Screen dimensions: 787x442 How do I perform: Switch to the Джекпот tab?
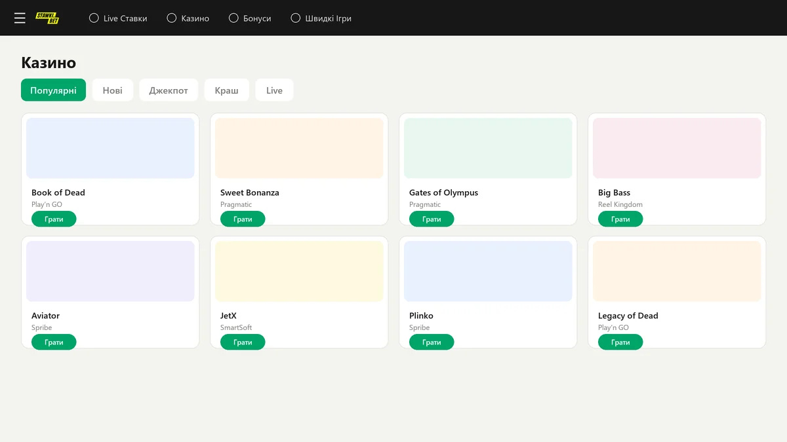point(169,90)
